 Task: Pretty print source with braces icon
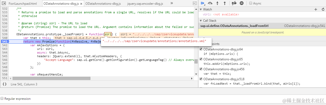tap(4, 84)
